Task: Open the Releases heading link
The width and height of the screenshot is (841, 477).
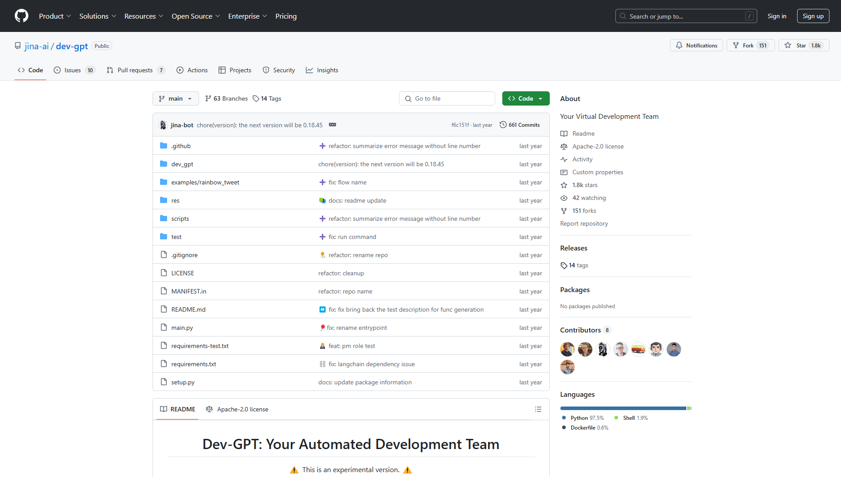Action: (574, 248)
